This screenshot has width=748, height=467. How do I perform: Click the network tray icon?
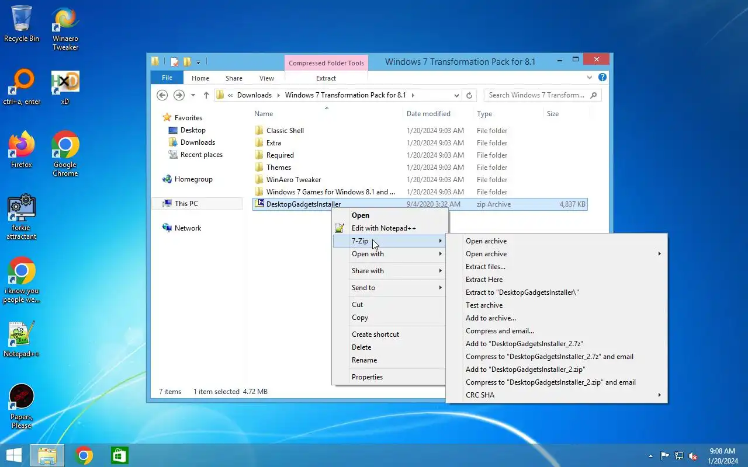coord(679,456)
